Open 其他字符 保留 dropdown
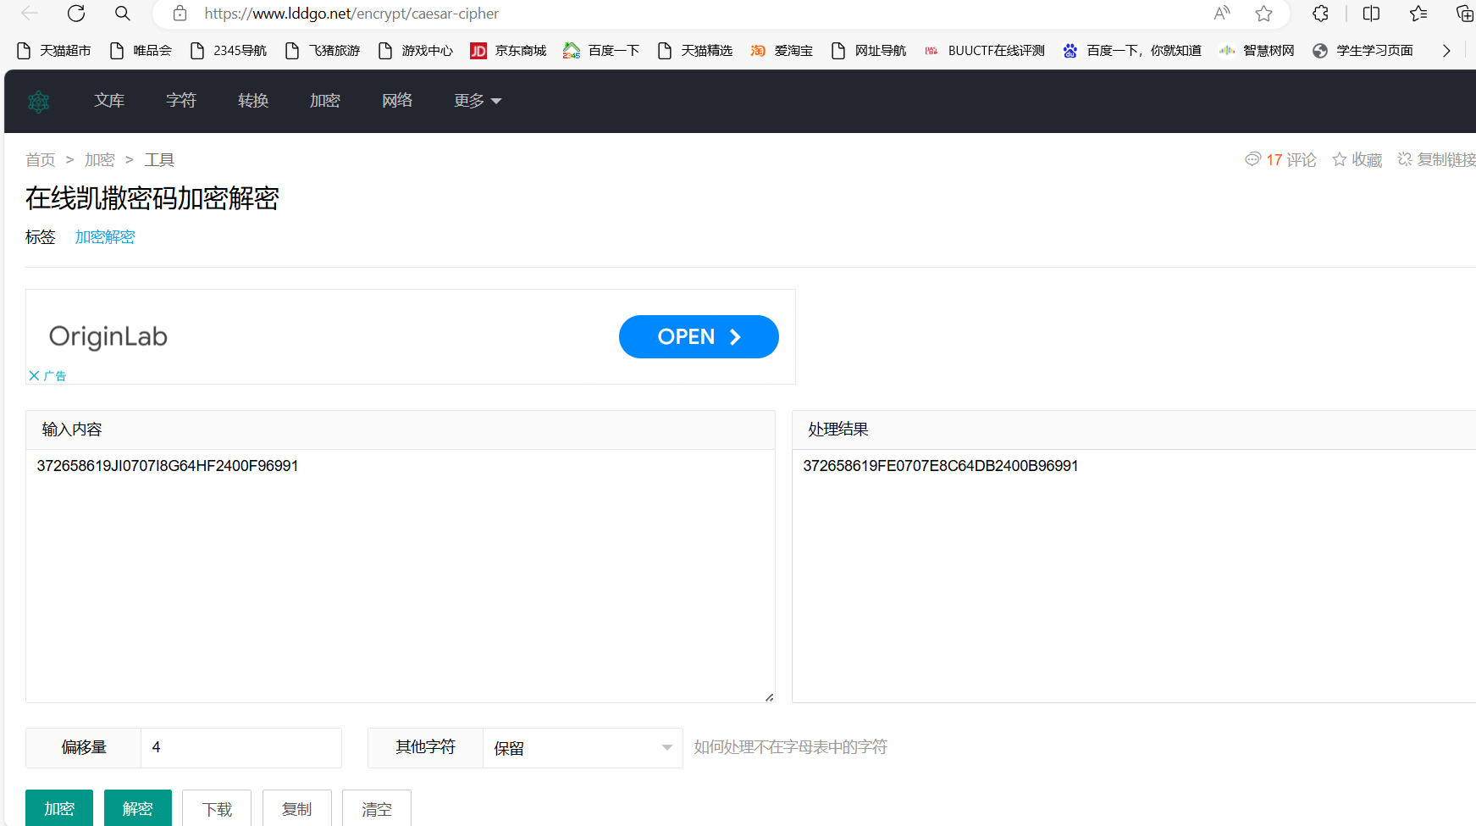 click(583, 748)
